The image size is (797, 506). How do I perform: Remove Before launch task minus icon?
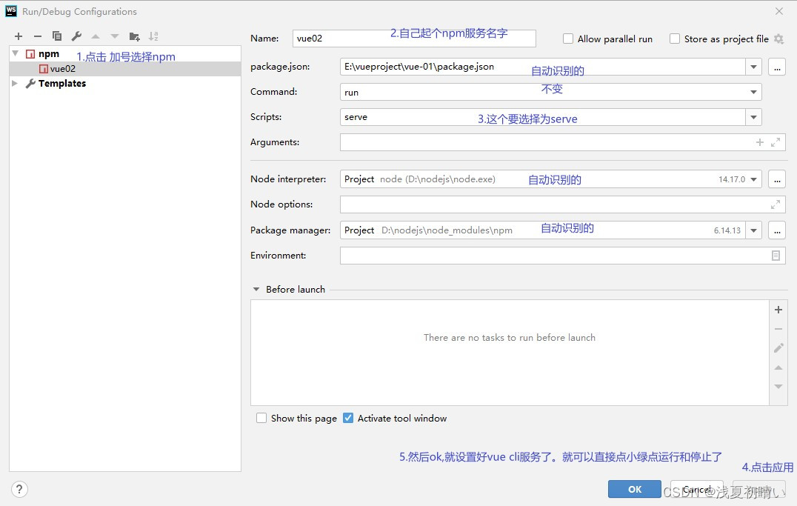tap(778, 329)
